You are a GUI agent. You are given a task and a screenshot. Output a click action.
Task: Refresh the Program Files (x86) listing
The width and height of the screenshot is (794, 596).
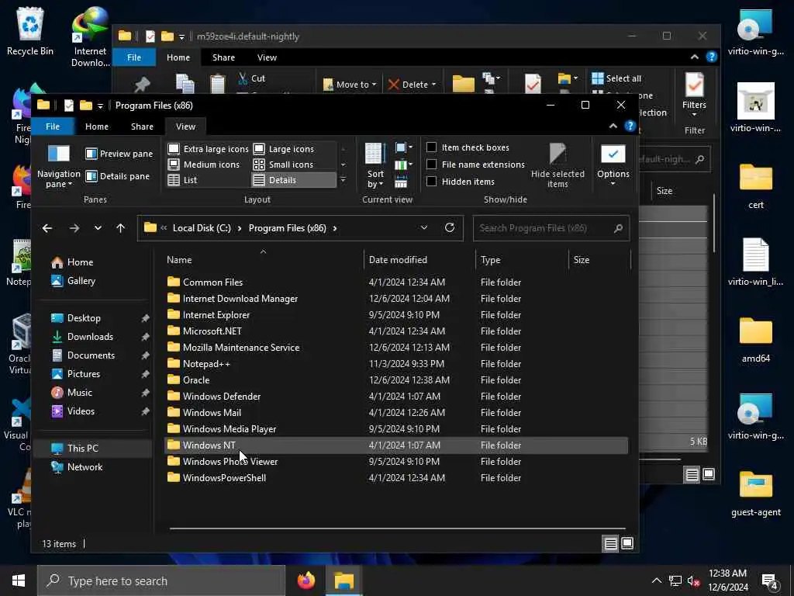(449, 227)
